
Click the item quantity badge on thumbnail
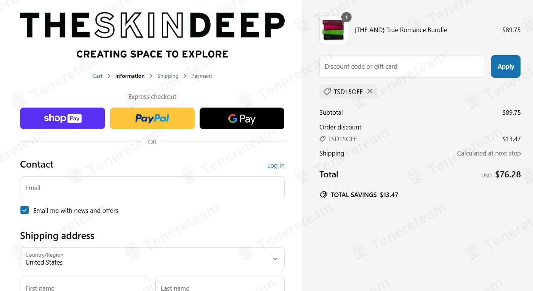[346, 17]
